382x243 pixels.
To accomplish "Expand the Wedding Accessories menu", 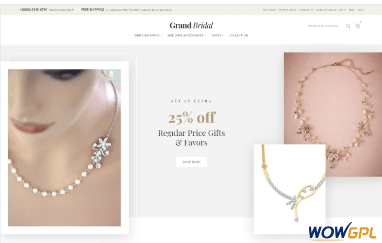I will tap(186, 35).
